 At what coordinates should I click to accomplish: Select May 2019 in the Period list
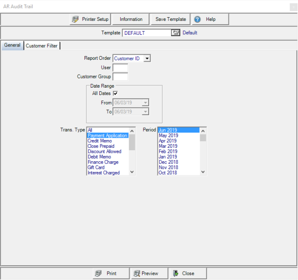pyautogui.click(x=168, y=135)
